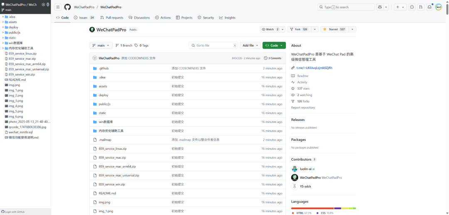The width and height of the screenshot is (449, 215).
Task: Switch to the Actions tab
Action: (x=163, y=18)
